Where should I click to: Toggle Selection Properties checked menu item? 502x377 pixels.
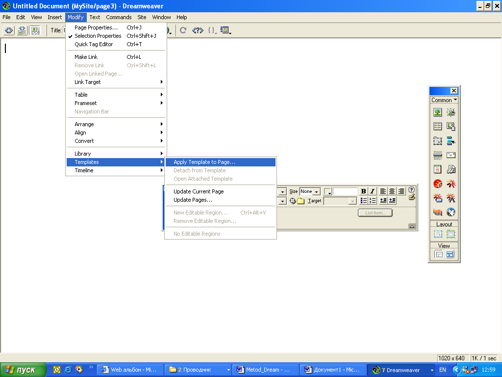(x=116, y=36)
